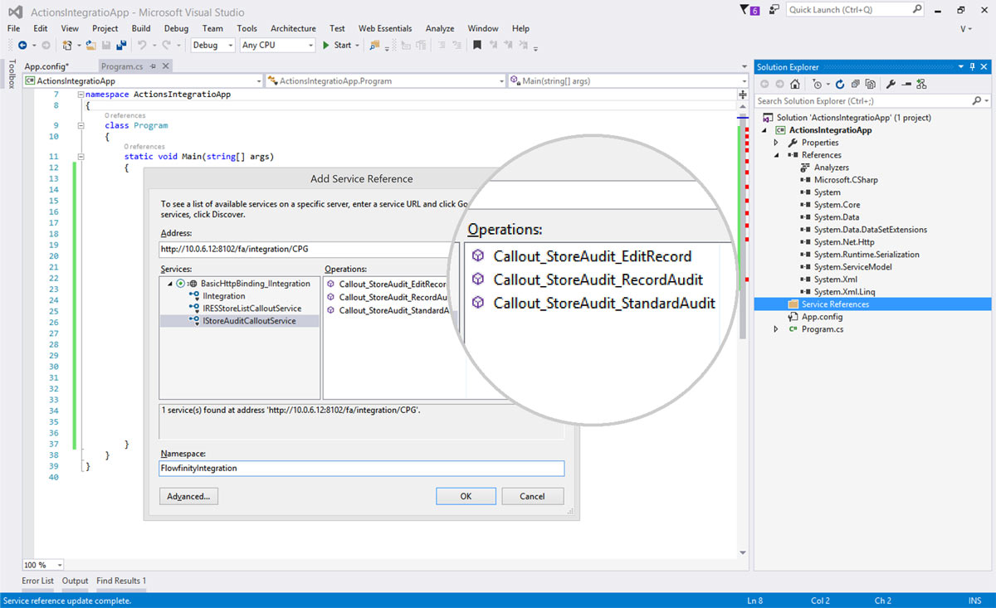Image resolution: width=996 pixels, height=608 pixels.
Task: Click the Namespace input field
Action: 361,469
